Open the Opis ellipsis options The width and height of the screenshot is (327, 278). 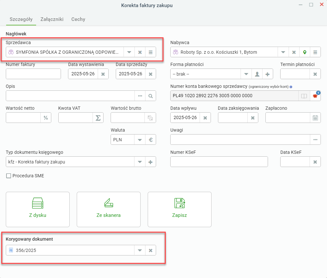pyautogui.click(x=140, y=96)
